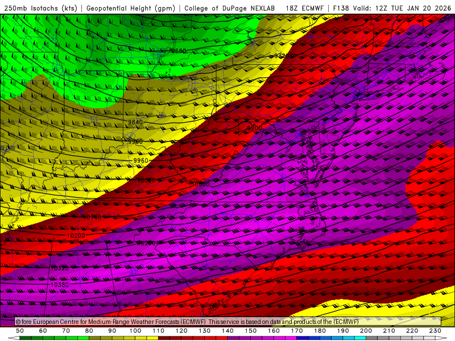Click the dark maroon swatch at 110
Image resolution: width=455 pixels, height=341 pixels.
click(164, 338)
